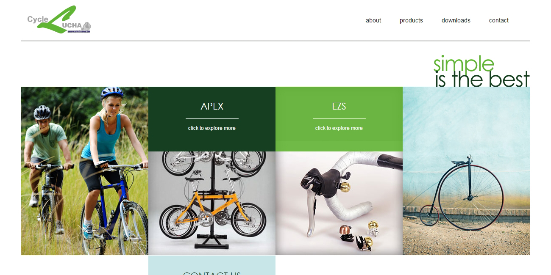551x275 pixels.
Task: Open the products menu item
Action: click(x=411, y=20)
